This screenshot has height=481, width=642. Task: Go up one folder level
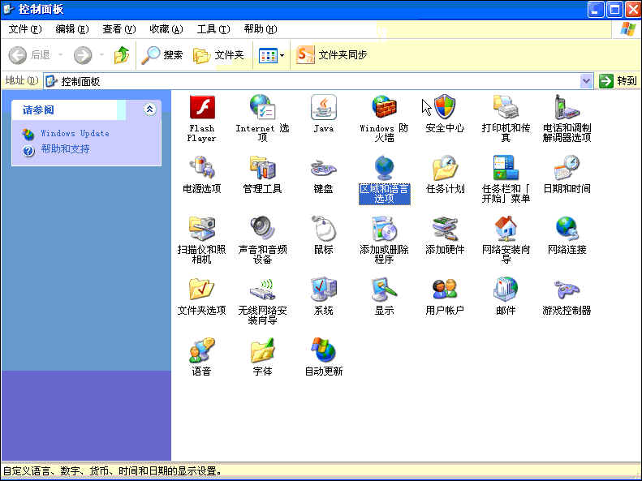coord(122,55)
